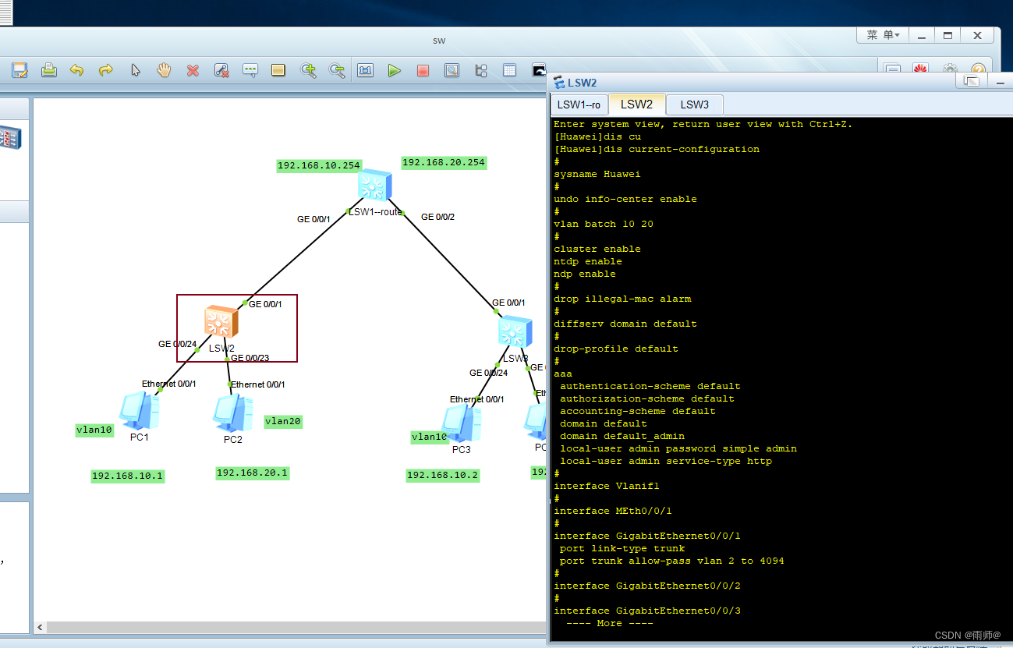The image size is (1013, 648).
Task: Zoom out the topology canvas
Action: [337, 70]
